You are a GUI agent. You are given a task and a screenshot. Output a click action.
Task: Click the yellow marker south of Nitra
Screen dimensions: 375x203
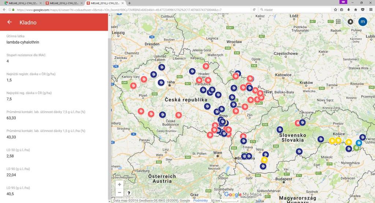[264, 160]
